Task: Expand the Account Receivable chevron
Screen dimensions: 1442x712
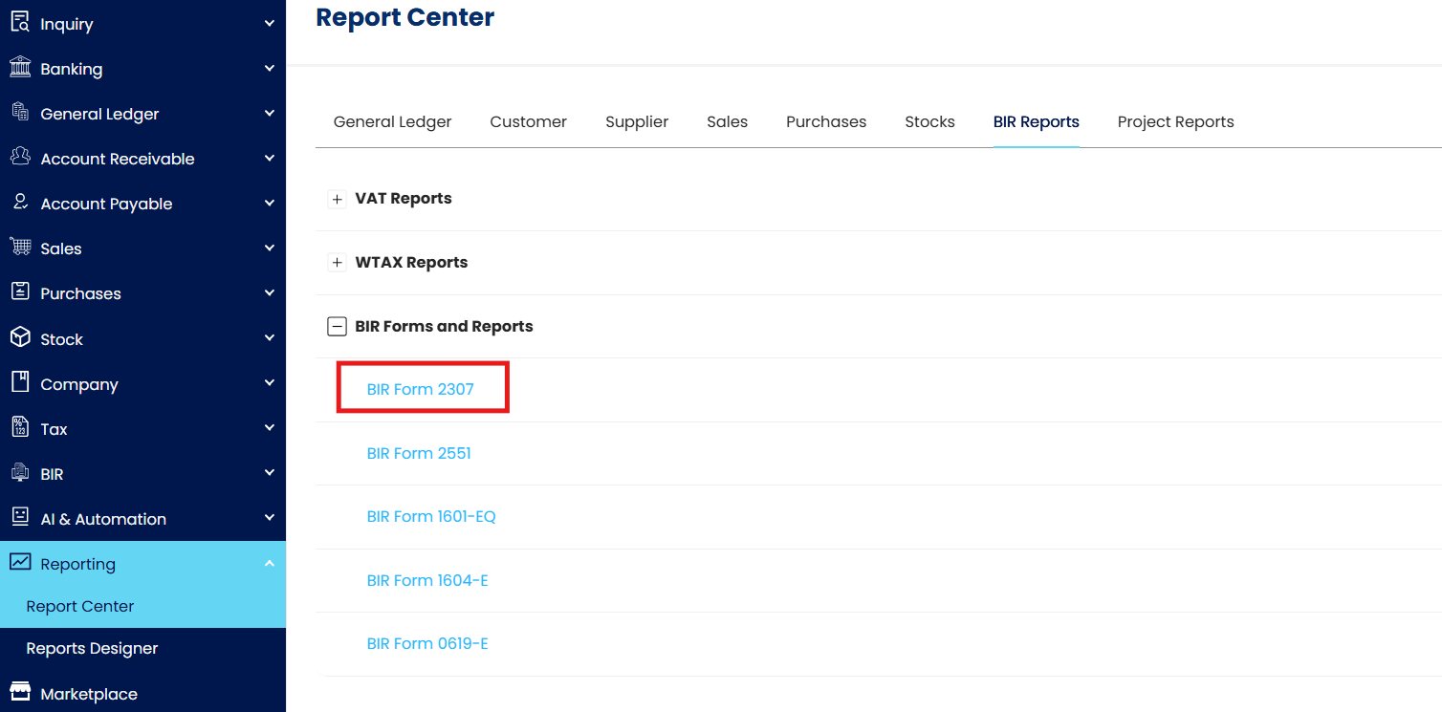Action: (x=270, y=158)
